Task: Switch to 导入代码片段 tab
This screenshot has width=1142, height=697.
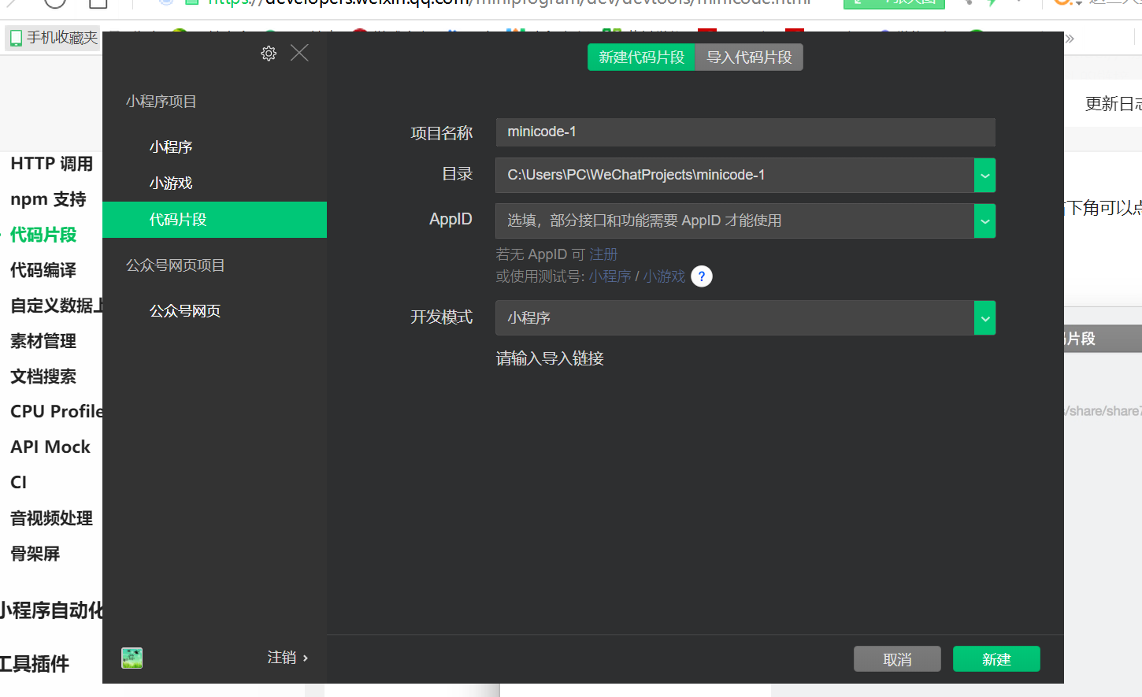Action: click(749, 57)
